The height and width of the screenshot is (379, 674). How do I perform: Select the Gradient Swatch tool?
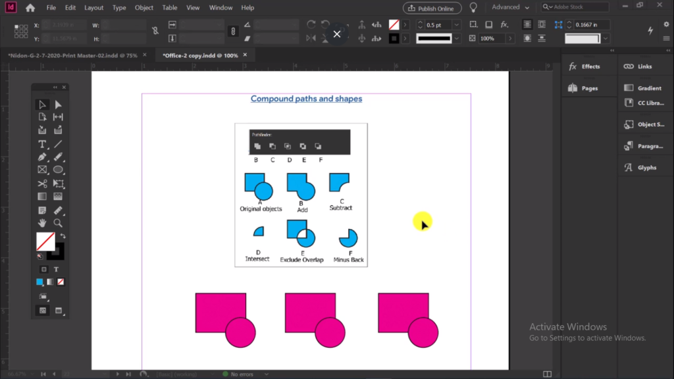pos(42,197)
